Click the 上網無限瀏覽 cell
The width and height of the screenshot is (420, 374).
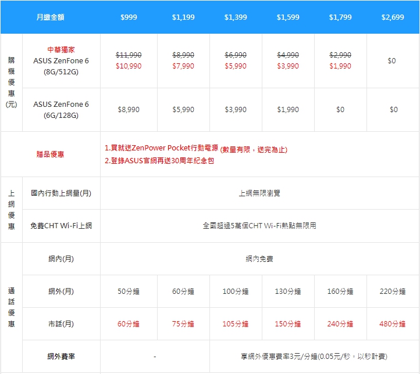259,193
